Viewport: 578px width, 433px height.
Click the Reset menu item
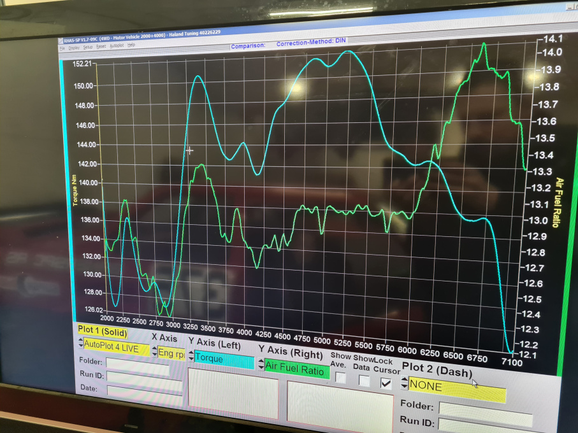pos(101,46)
